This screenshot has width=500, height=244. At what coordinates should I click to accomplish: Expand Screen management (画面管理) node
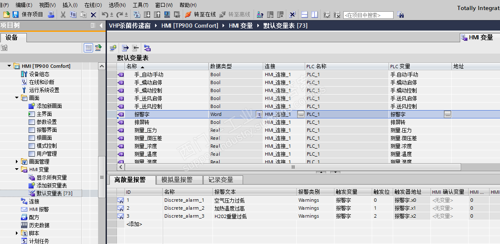(x=17, y=162)
